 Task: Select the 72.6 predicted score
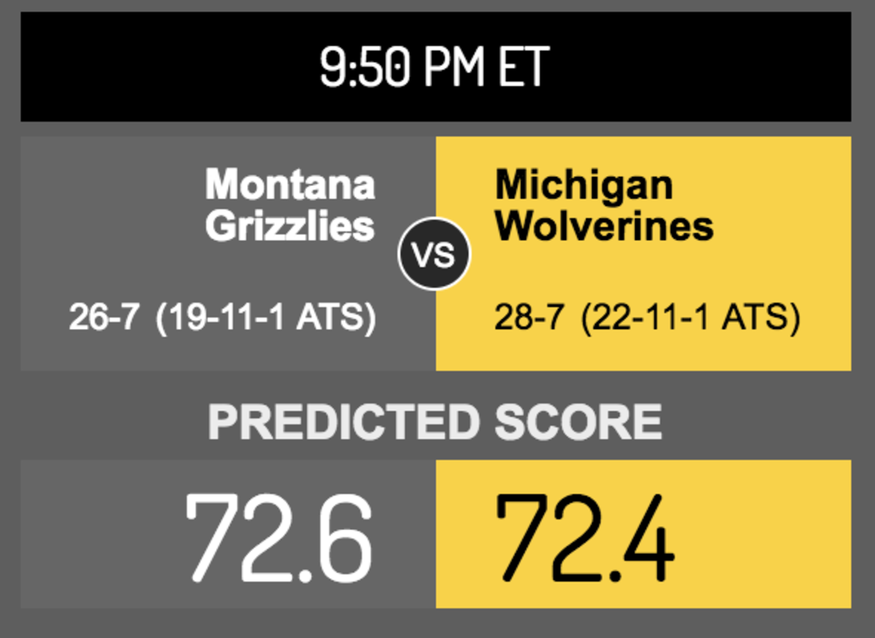[x=278, y=536]
